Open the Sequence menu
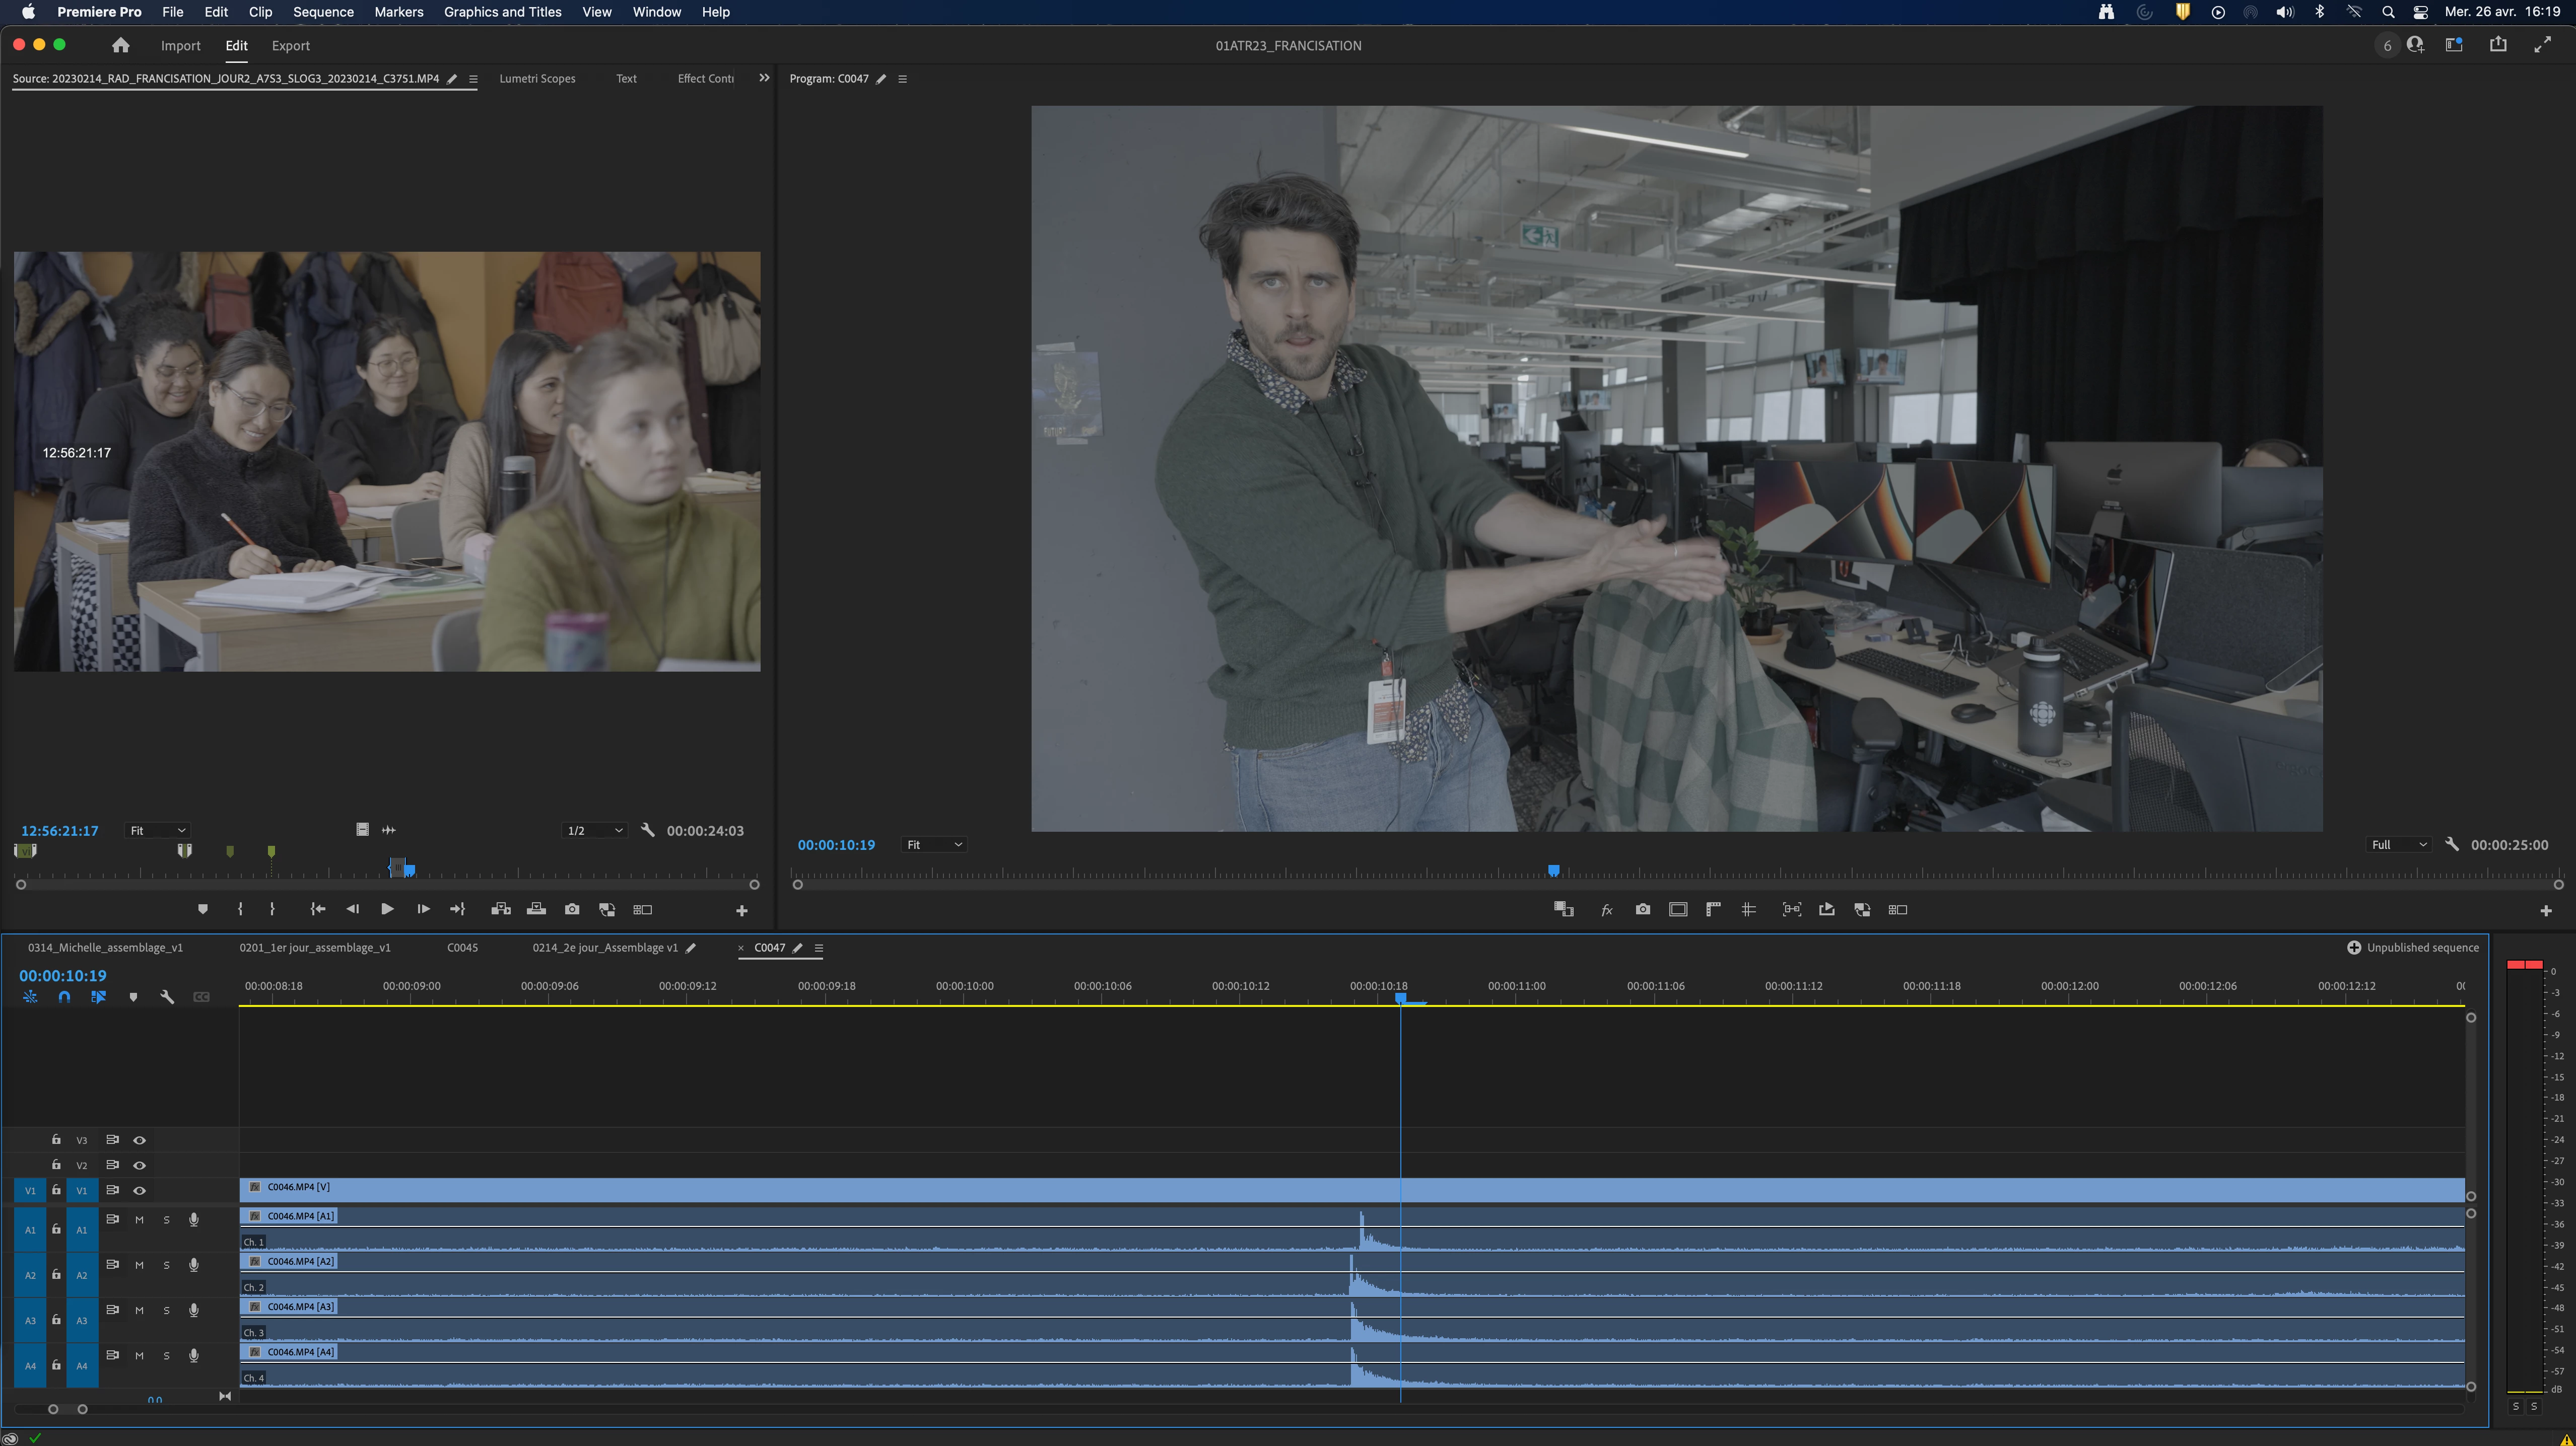2576x1446 pixels. [x=323, y=12]
